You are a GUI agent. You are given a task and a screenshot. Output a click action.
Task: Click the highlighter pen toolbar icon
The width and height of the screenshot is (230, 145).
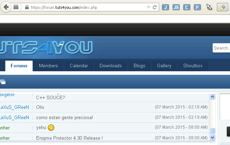[x=221, y=7]
